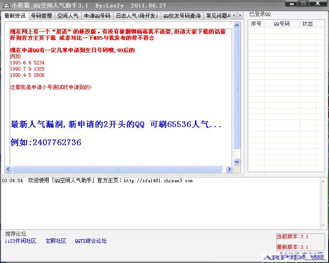Visit the 玄殿社区 forum link
Image resolution: width=329 pixels, height=263 pixels.
click(56, 241)
